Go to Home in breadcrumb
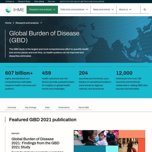The width and height of the screenshot is (152, 152). pyautogui.click(x=8, y=23)
